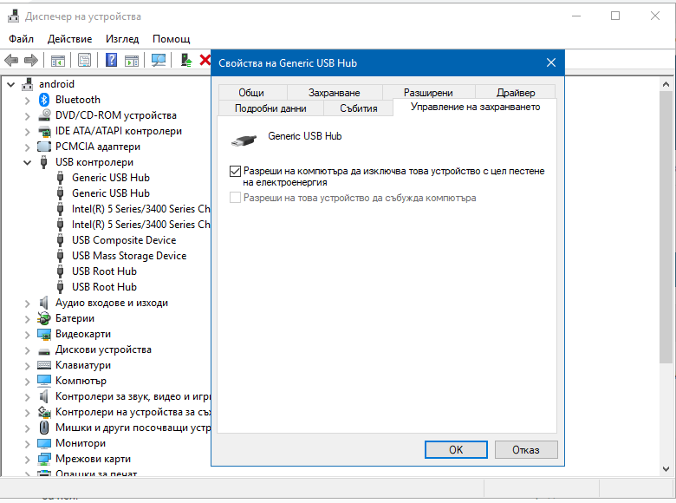Viewport: 676px width, 503px height.
Task: Click the Монитори monitor icon
Action: [44, 443]
